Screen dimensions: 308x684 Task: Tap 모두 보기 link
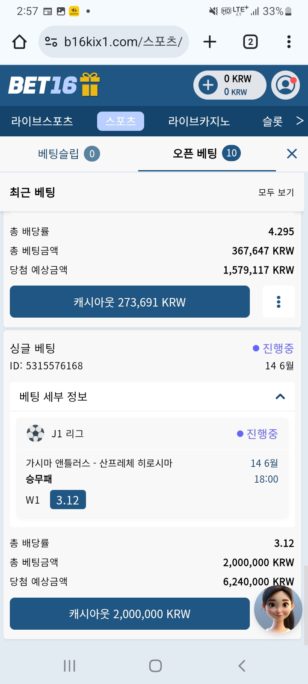[276, 192]
